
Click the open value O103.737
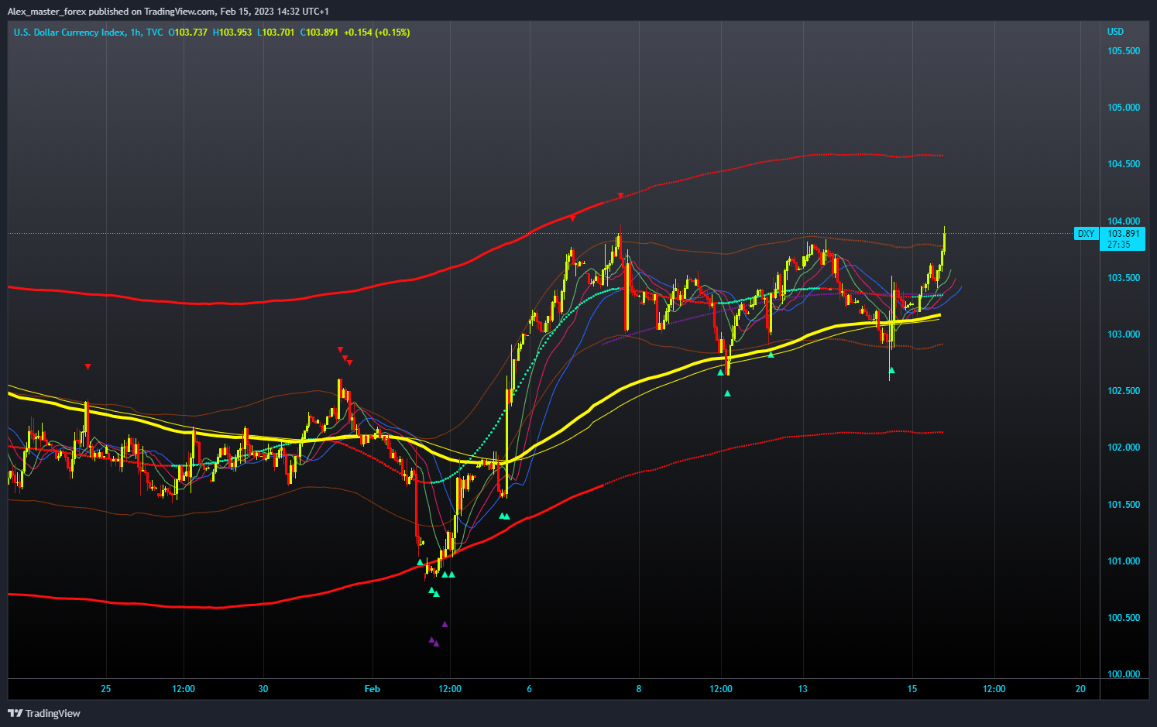tap(188, 33)
